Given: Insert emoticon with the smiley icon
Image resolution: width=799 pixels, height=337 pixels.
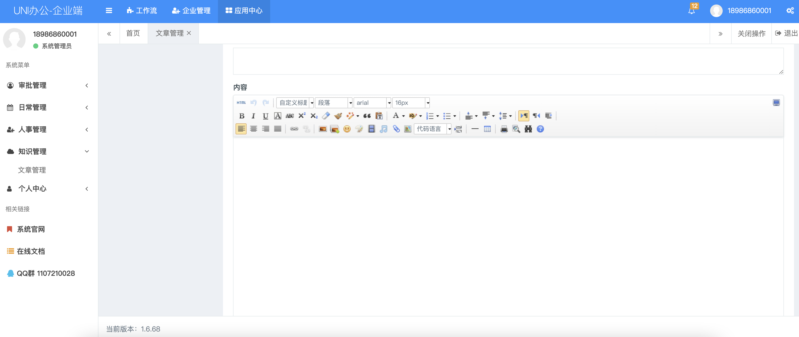Looking at the screenshot, I should tap(347, 129).
